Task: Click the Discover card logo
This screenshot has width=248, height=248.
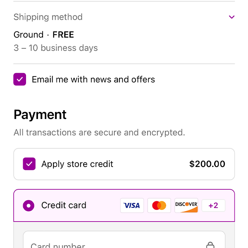Action: point(186,205)
